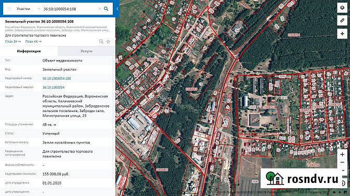Open the hamburger menu in search bar

coord(9,9)
